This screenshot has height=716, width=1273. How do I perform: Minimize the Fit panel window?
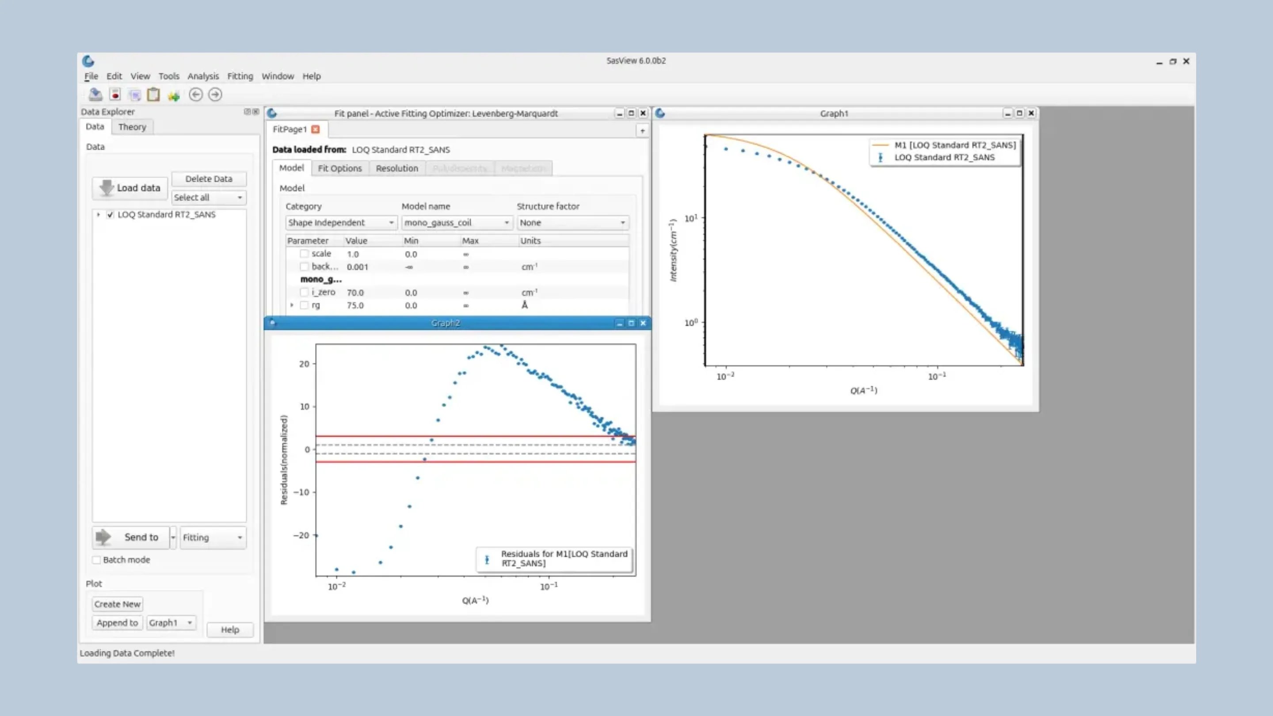tap(619, 113)
